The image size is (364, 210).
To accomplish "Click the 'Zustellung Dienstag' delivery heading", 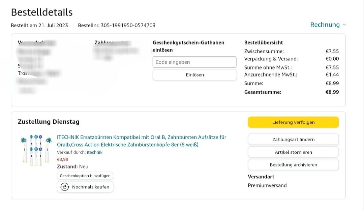I will point(49,122).
